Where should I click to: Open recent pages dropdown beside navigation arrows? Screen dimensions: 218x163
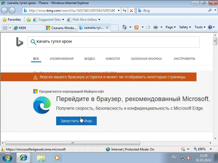click(x=18, y=10)
